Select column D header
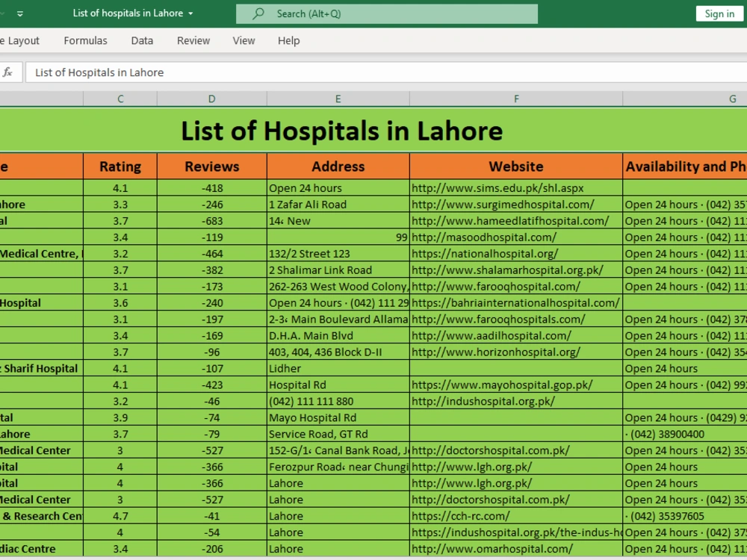747x560 pixels. click(211, 99)
